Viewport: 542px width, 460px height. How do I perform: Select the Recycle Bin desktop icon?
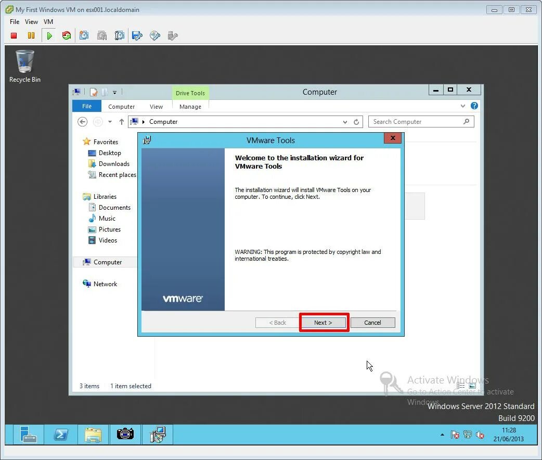(x=25, y=67)
